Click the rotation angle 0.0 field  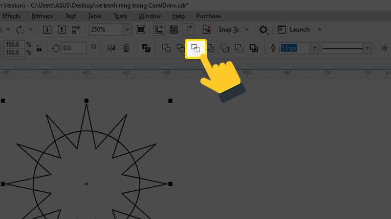(74, 48)
